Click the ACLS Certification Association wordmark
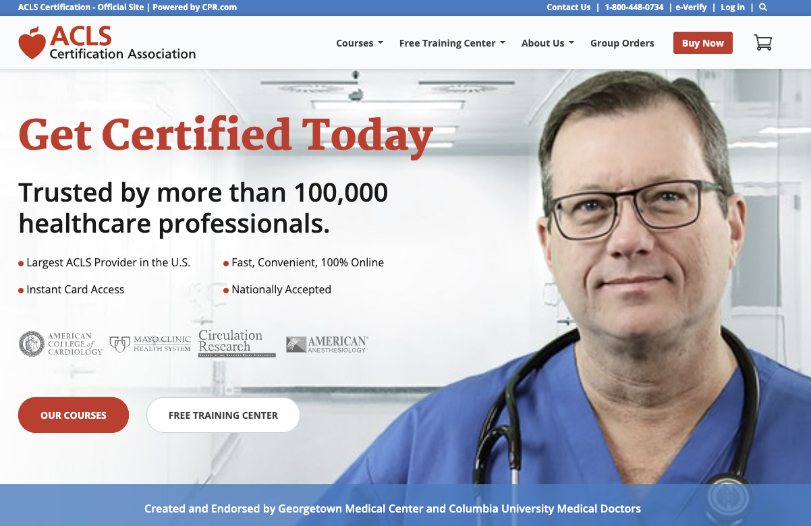This screenshot has height=526, width=811. click(x=122, y=43)
